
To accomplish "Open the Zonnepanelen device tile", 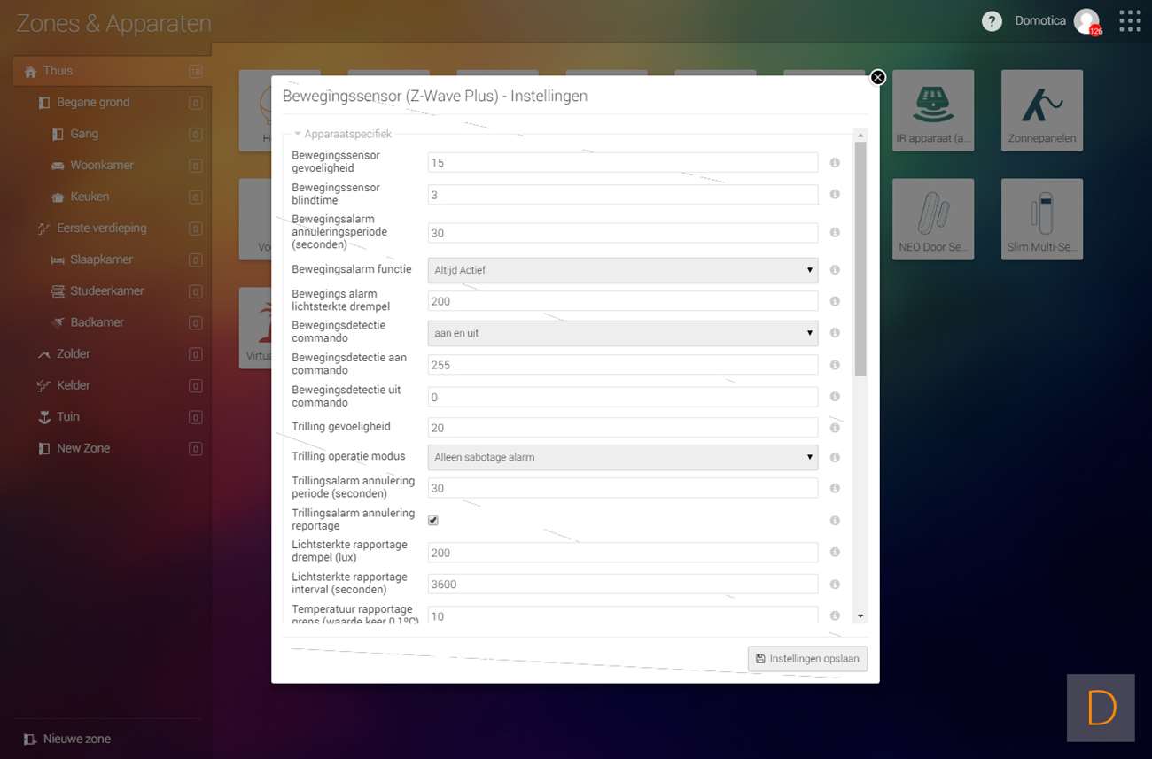I will [1041, 111].
